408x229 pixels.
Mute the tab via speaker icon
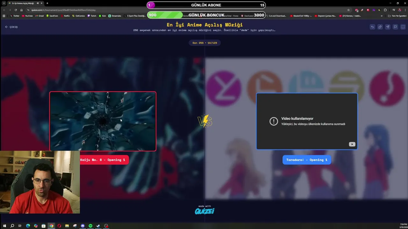tap(38, 3)
